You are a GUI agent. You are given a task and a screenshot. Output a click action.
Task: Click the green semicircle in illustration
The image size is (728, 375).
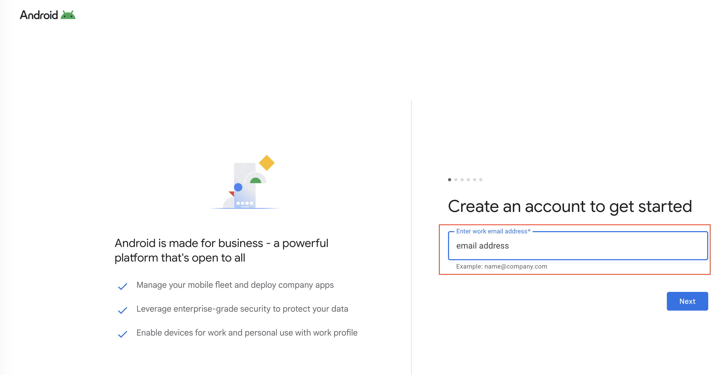coord(256,180)
